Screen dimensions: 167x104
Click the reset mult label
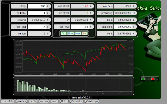64,27
